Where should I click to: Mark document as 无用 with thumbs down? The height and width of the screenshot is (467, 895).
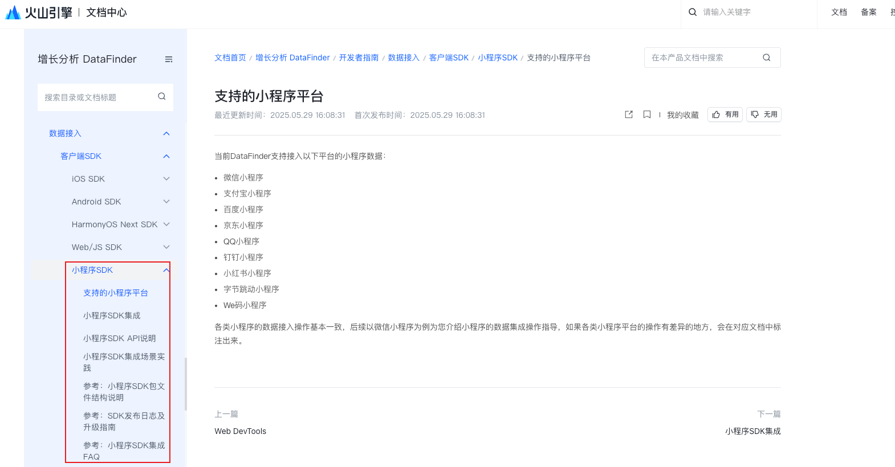tap(764, 114)
